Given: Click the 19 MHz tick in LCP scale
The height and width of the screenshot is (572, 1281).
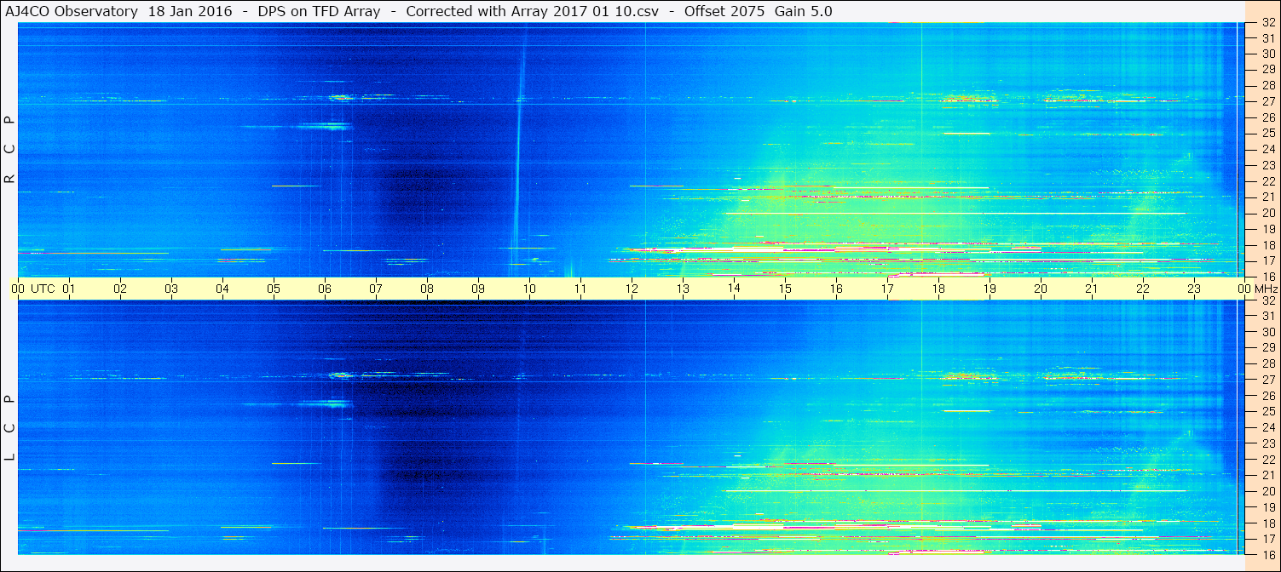Looking at the screenshot, I should click(1267, 507).
